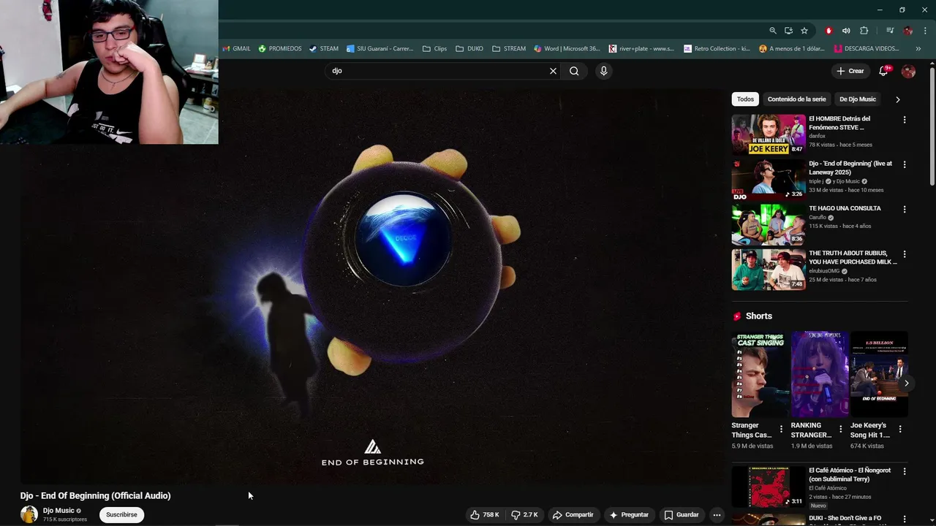Click the Djo Music channel name

tap(58, 511)
